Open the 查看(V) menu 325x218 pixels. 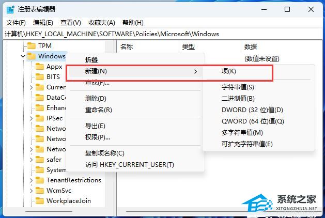coord(71,22)
